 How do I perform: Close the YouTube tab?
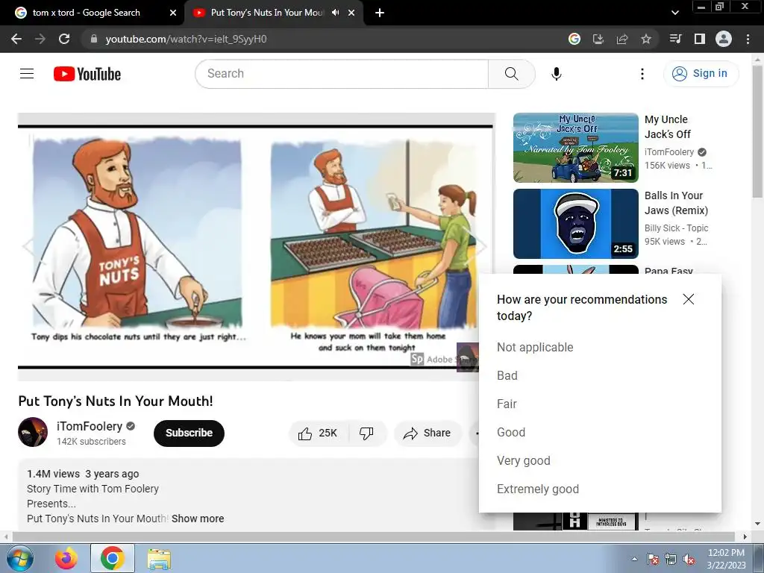click(x=351, y=13)
